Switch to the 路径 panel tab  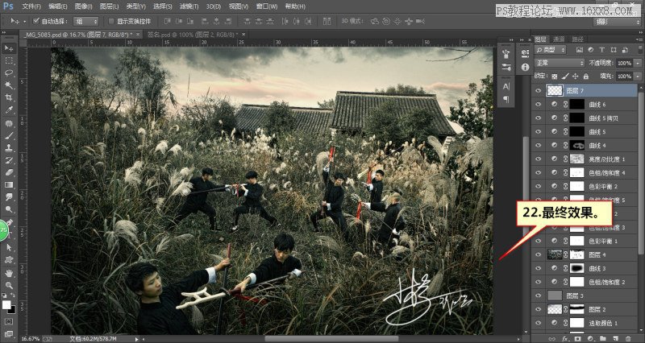point(577,39)
